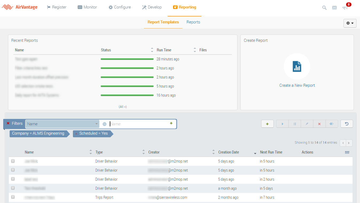
Task: Click the pencil edit template icon
Action: click(307, 124)
